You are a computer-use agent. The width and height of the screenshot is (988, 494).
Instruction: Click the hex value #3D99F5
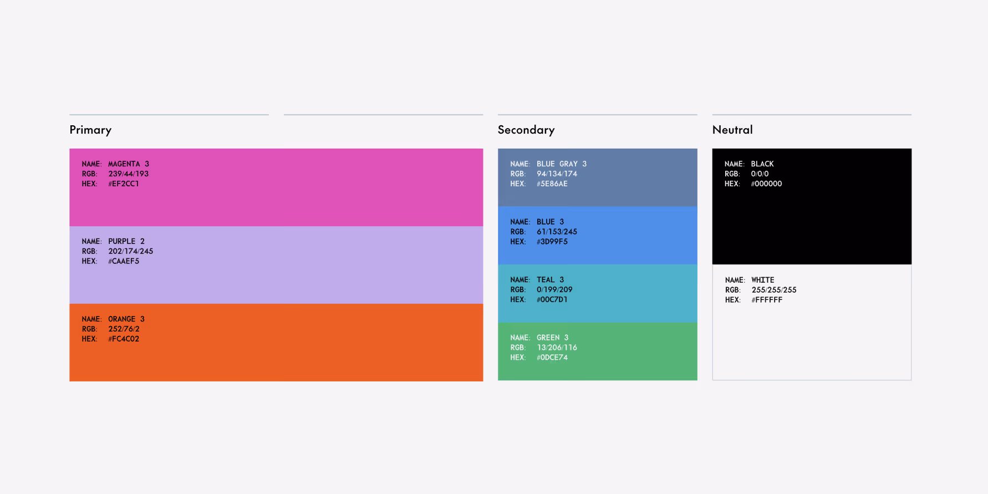[x=552, y=242]
